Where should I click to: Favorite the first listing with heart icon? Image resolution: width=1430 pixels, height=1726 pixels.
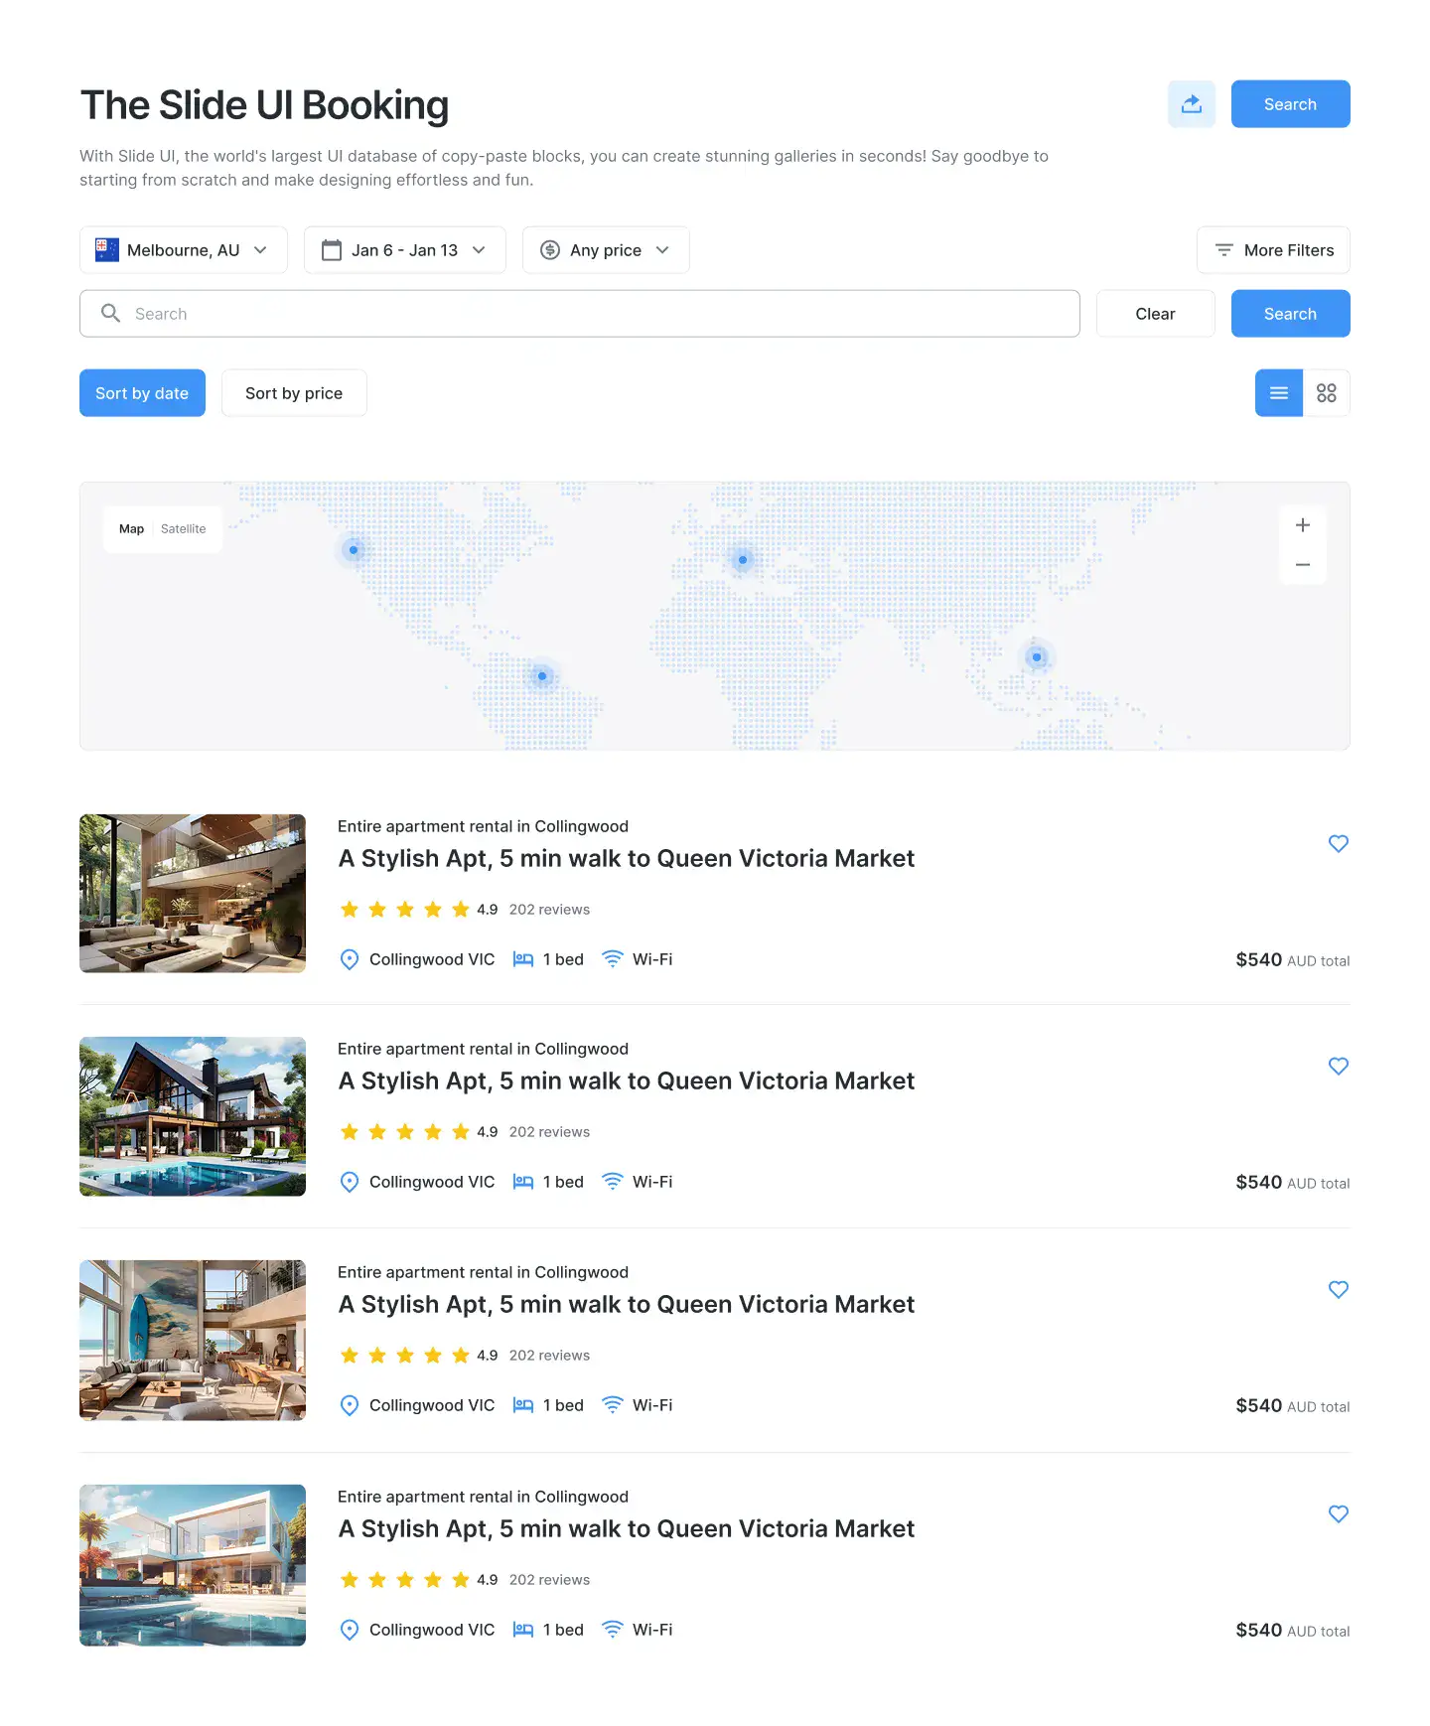coord(1339,843)
